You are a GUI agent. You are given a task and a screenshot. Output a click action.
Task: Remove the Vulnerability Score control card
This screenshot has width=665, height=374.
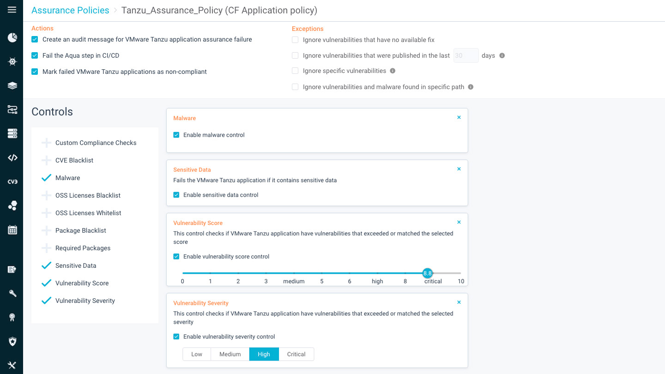(x=459, y=222)
